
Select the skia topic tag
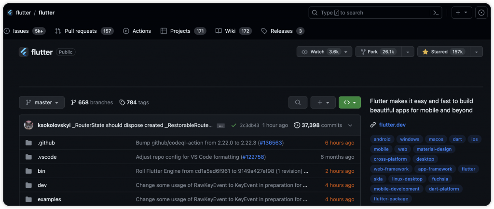[378, 179]
